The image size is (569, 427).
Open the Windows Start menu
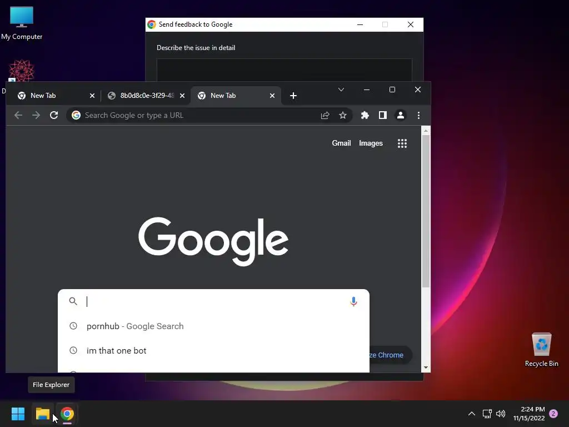pyautogui.click(x=18, y=414)
